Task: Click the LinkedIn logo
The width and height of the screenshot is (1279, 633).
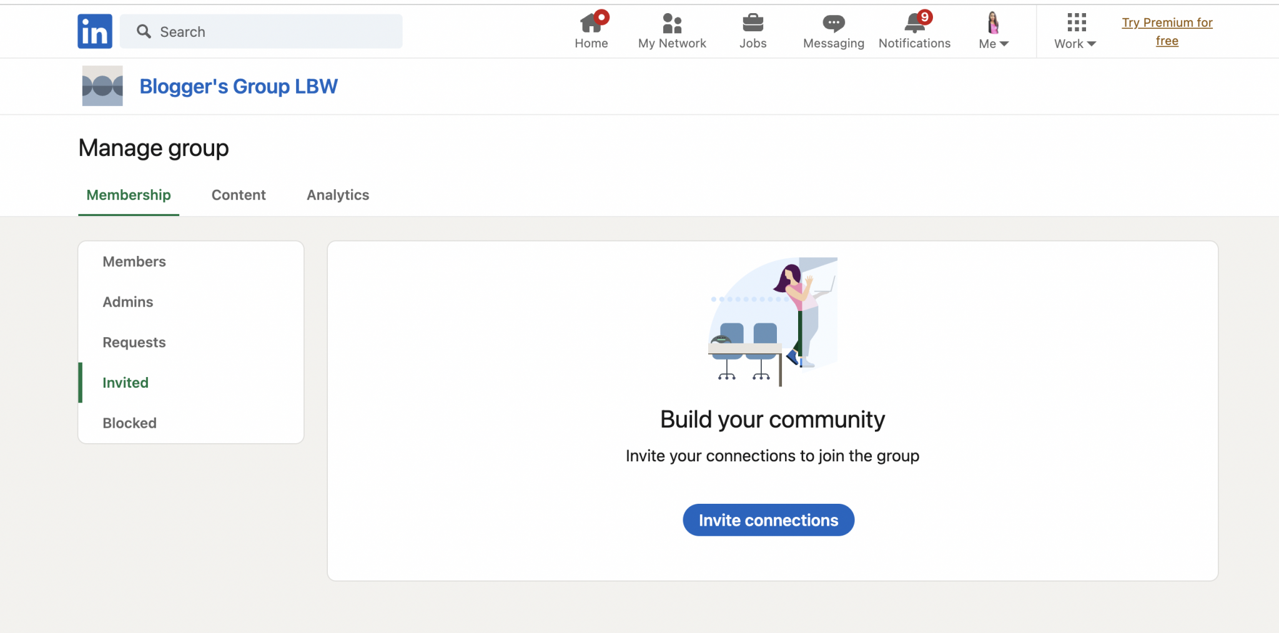Action: (95, 31)
